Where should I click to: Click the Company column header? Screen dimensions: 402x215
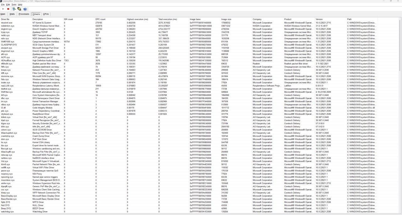(x=268, y=19)
